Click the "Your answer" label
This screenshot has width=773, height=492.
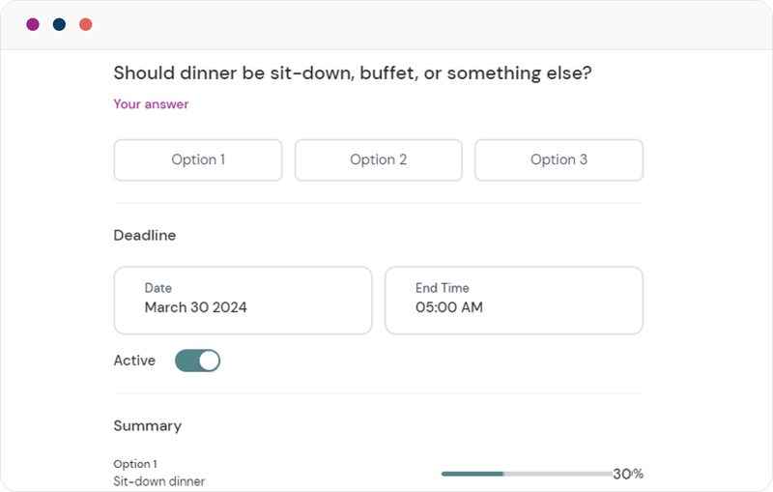coord(151,104)
